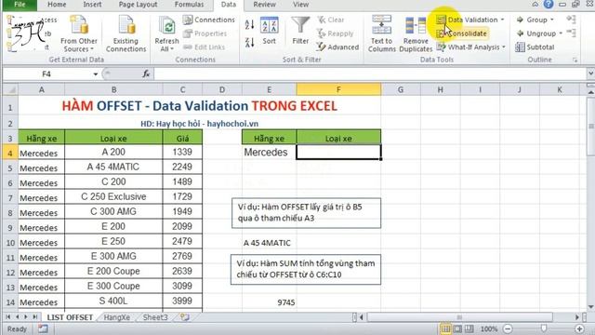This screenshot has height=335, width=595.
Task: Select cell E4 with Mercedes
Action: tap(269, 153)
